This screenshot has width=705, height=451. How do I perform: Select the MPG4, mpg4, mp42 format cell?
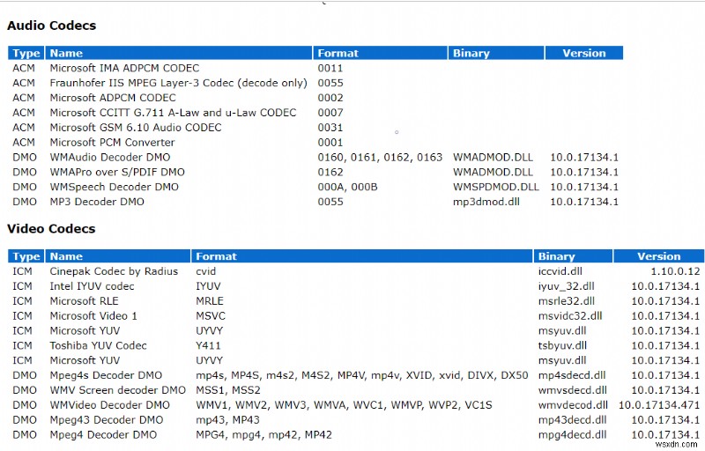(x=263, y=434)
